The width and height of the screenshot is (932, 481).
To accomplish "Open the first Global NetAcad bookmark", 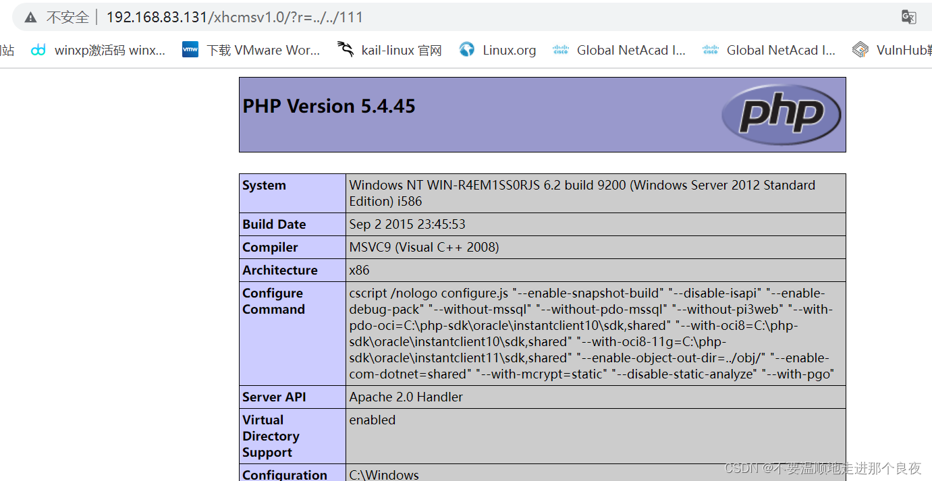I will 631,50.
